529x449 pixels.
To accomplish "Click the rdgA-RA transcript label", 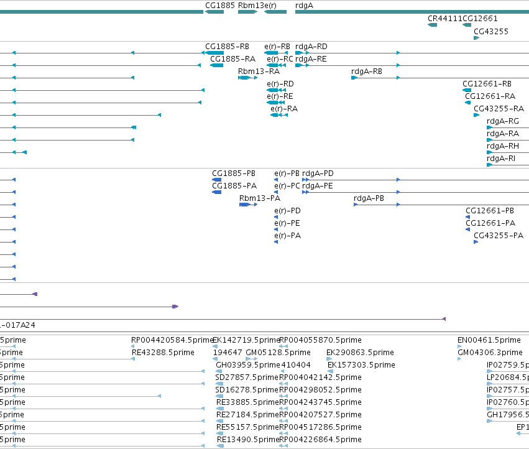I will pyautogui.click(x=503, y=134).
